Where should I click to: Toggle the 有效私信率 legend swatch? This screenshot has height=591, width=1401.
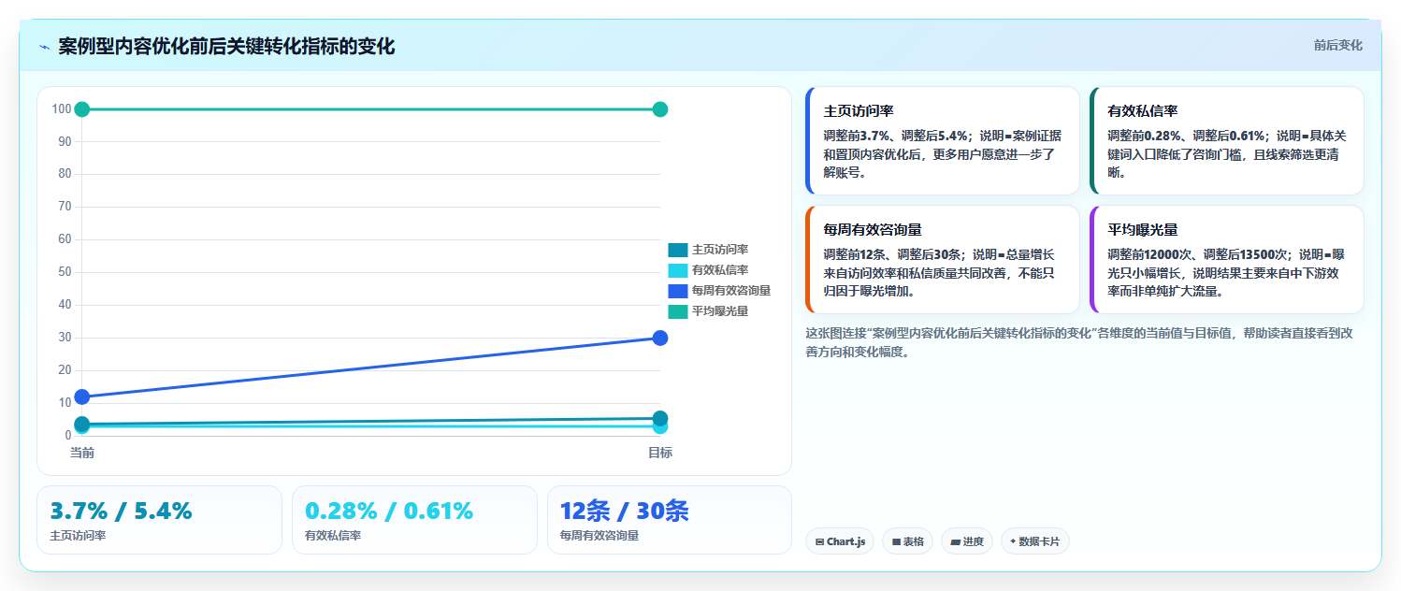tap(677, 270)
